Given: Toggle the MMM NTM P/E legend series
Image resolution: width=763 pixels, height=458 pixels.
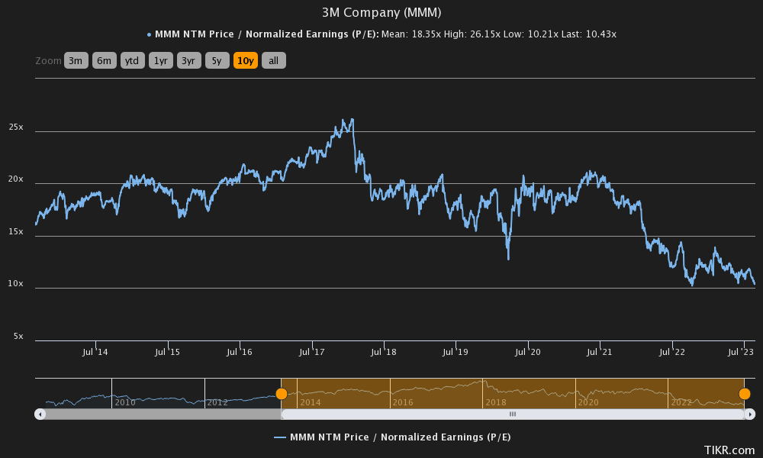Looking at the screenshot, I should (392, 437).
